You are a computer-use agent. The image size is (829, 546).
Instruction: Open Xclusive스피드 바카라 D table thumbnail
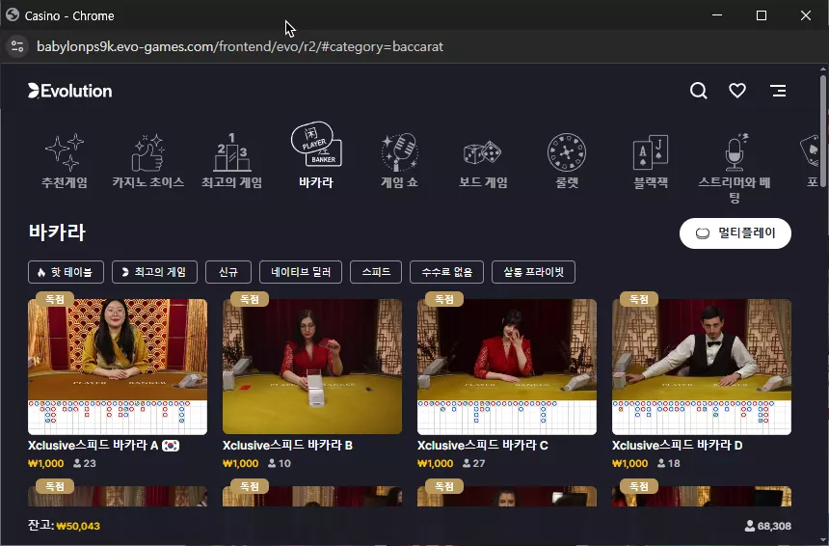click(702, 367)
